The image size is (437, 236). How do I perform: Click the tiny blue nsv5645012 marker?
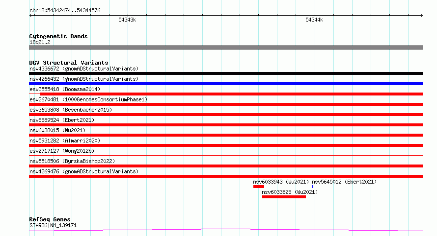tap(313, 187)
